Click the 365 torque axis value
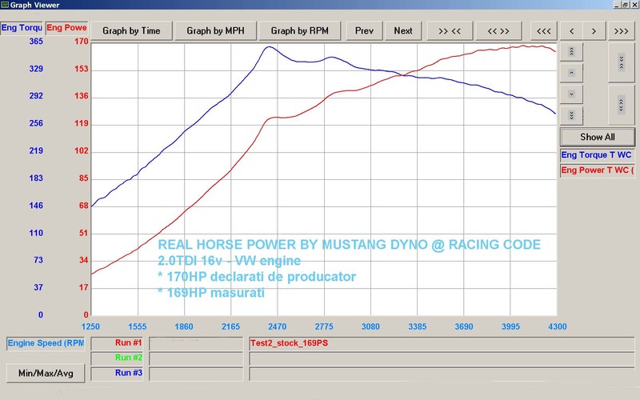640x400 pixels. coord(36,42)
